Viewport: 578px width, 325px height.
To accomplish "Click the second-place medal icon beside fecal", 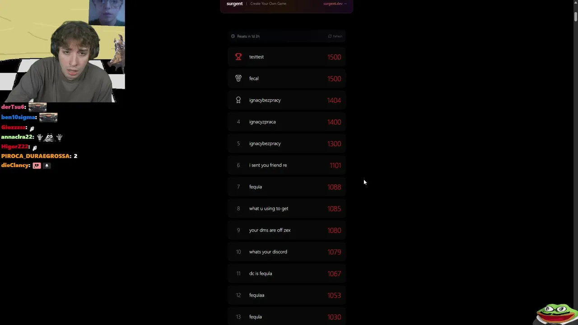I will tap(238, 79).
